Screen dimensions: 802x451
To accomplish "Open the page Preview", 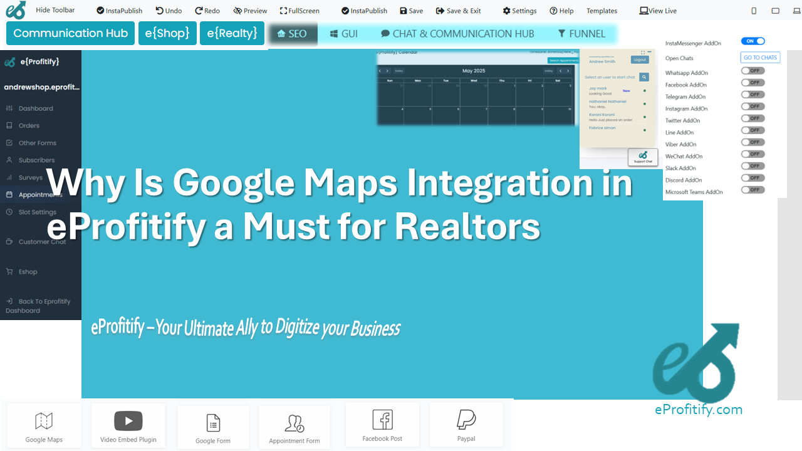I will (250, 11).
